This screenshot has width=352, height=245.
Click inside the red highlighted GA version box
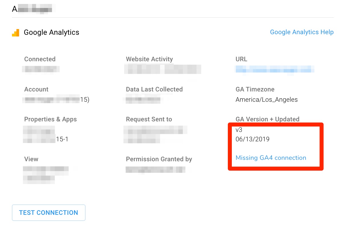coord(275,146)
